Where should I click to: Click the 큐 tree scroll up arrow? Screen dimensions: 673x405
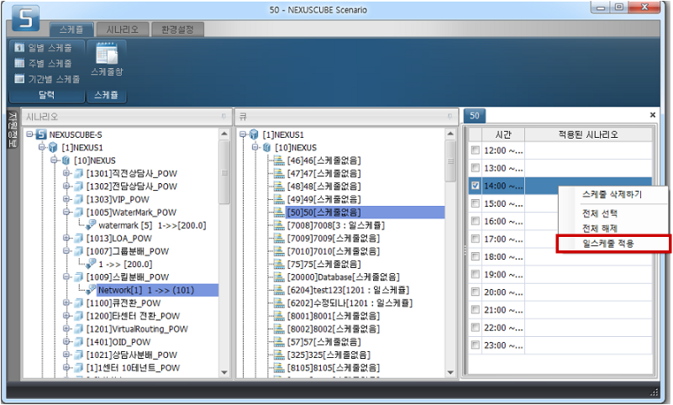pos(450,134)
